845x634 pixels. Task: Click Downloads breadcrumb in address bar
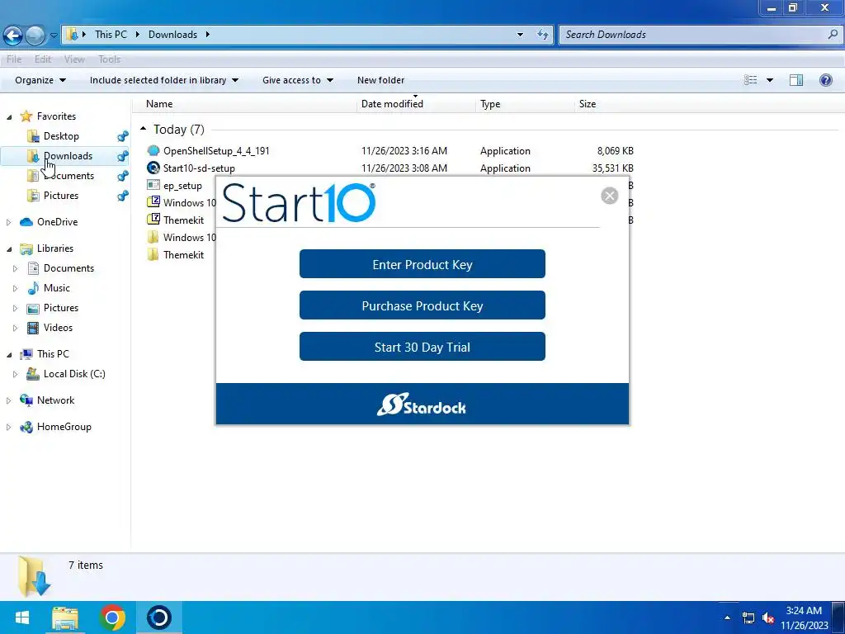(172, 35)
